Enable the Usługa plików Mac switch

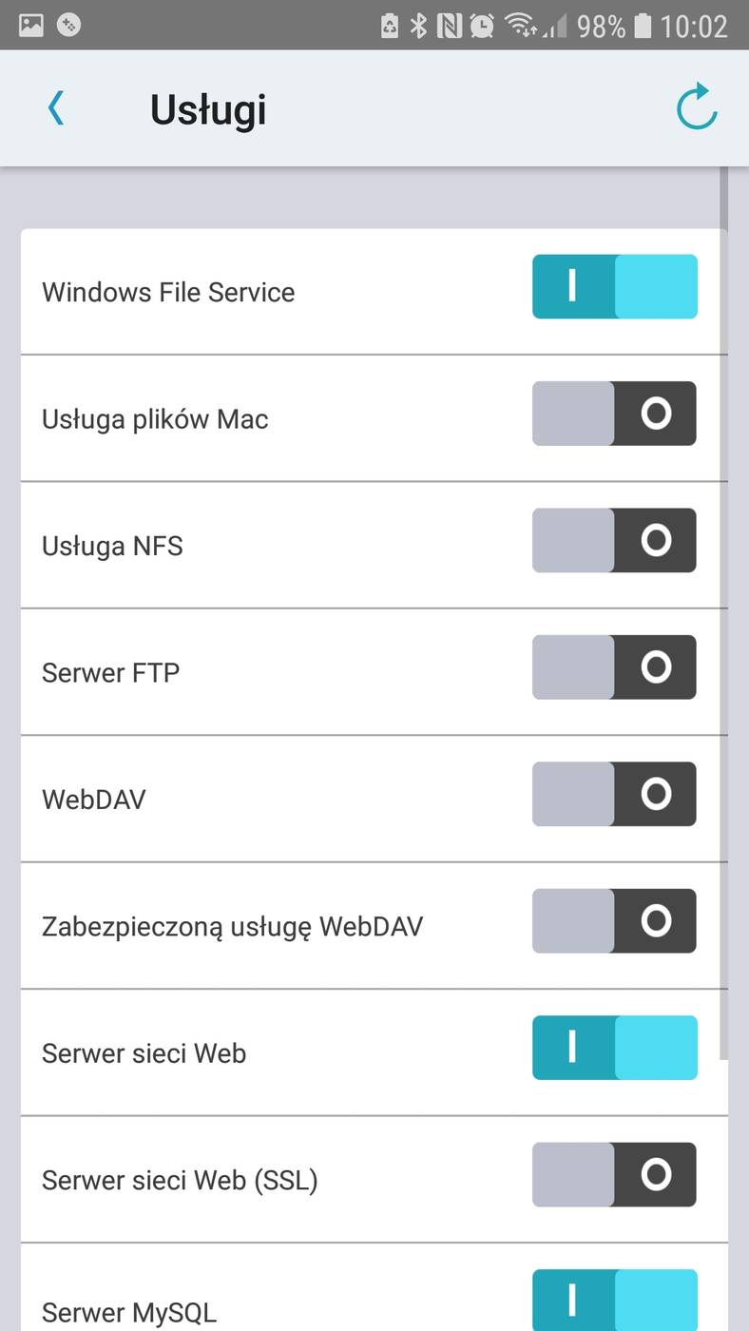614,414
